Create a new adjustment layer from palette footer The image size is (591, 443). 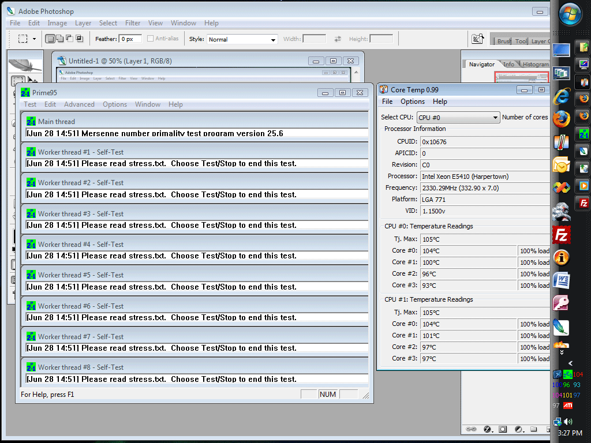pyautogui.click(x=519, y=429)
